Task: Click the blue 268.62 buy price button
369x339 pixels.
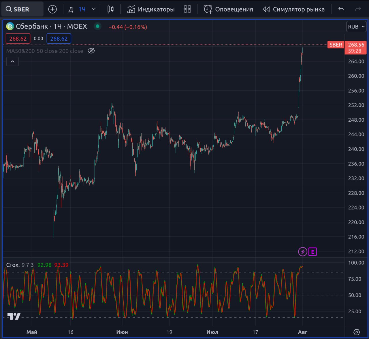Action: [x=59, y=39]
